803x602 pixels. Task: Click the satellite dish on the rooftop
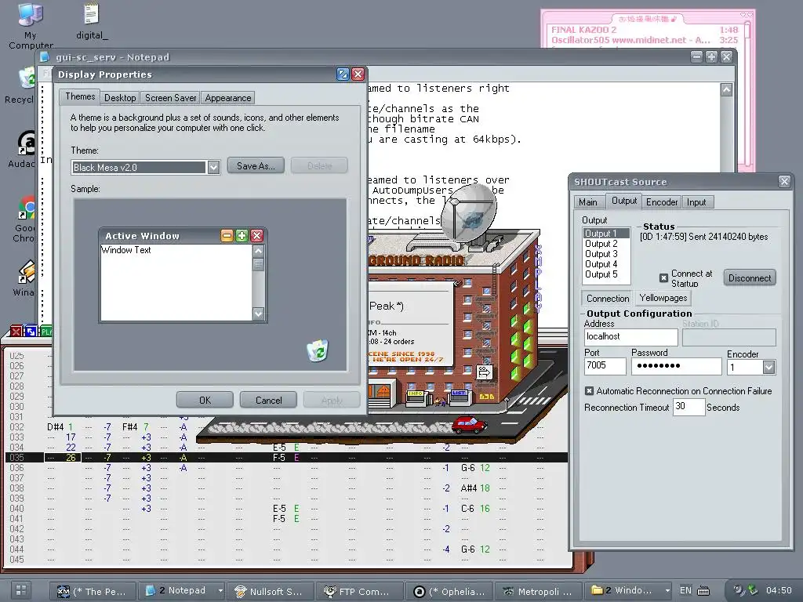[x=469, y=212]
